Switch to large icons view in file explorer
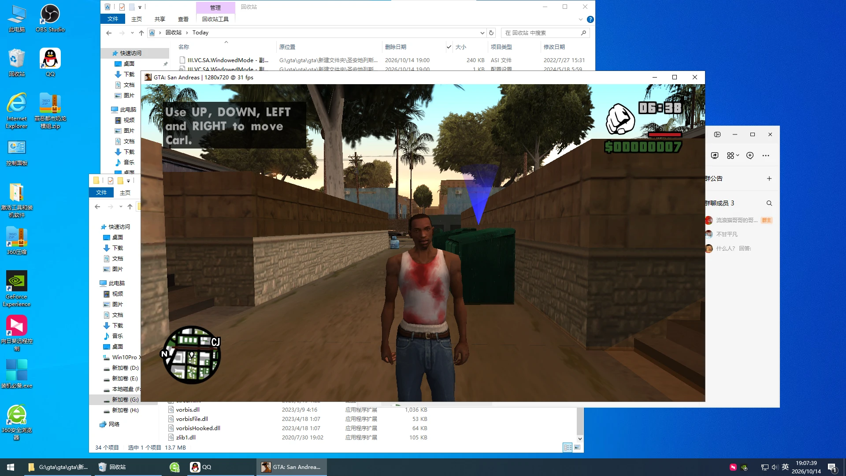846x476 pixels. [577, 447]
